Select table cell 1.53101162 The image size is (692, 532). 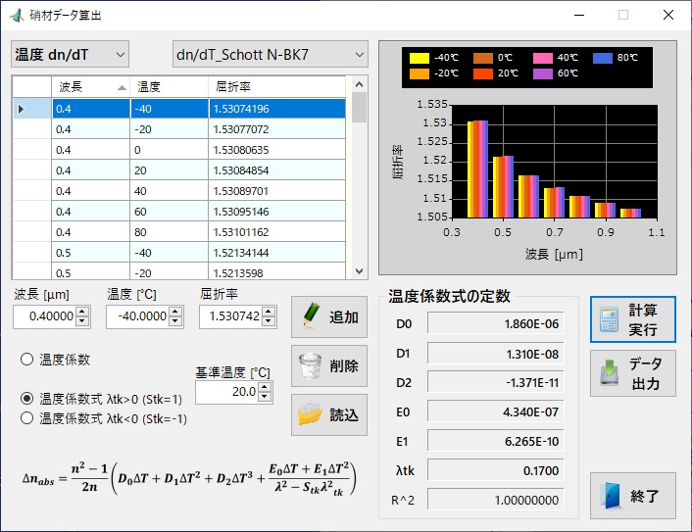point(276,232)
